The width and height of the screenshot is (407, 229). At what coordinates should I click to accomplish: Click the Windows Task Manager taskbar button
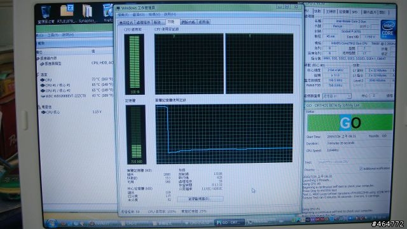click(260, 222)
